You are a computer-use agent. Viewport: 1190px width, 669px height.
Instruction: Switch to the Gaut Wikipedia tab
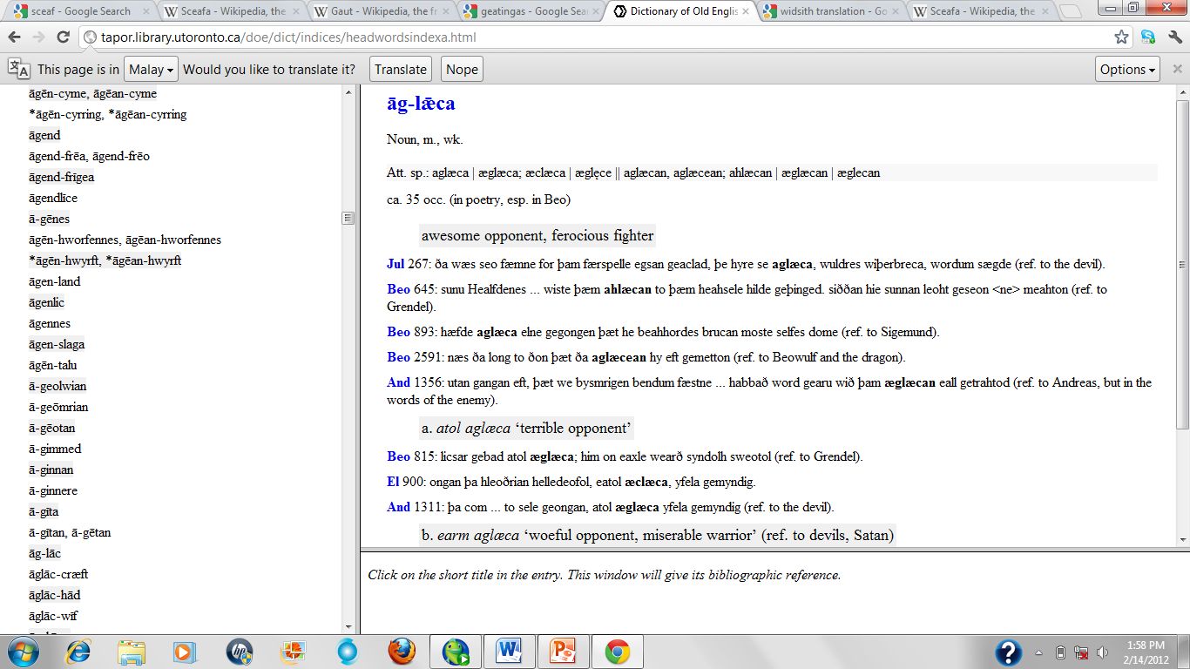coord(379,11)
